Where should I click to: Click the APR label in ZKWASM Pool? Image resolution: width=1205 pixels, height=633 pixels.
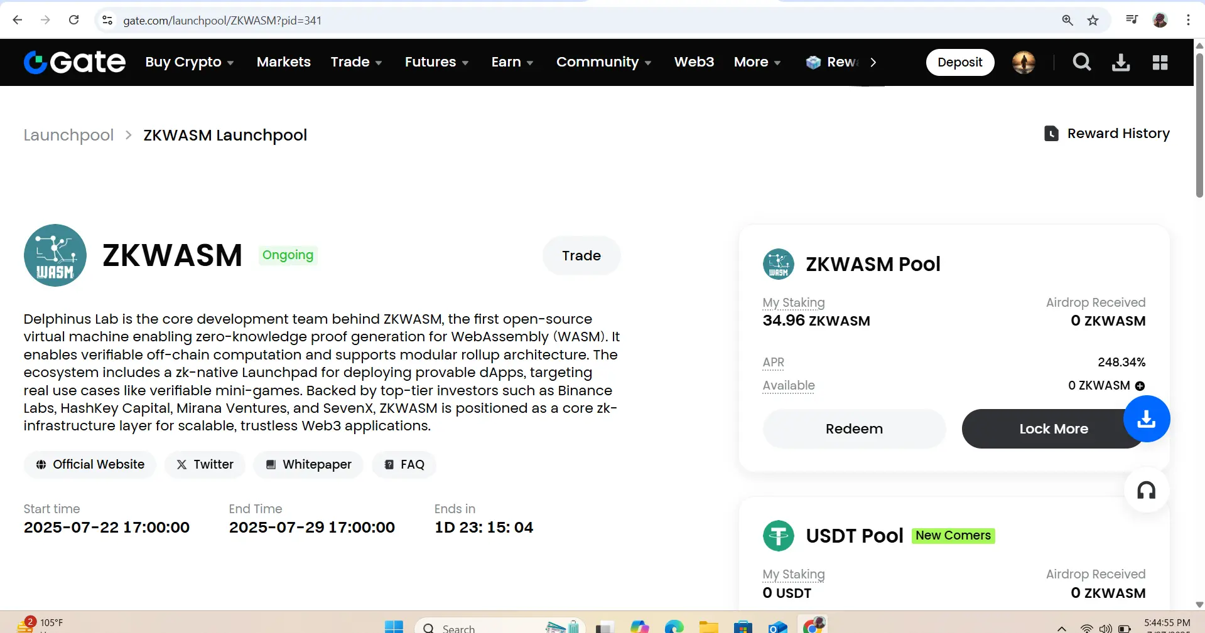(773, 363)
